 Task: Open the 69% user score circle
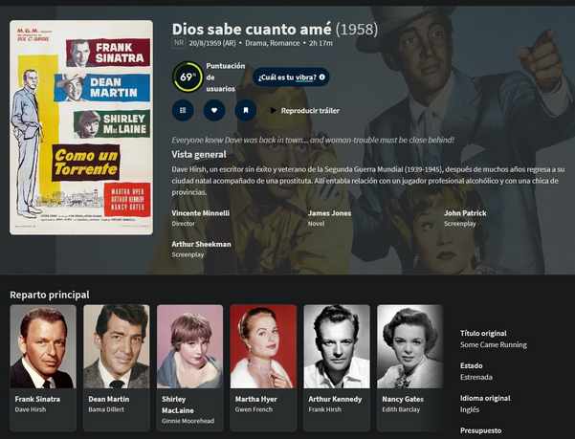[188, 77]
